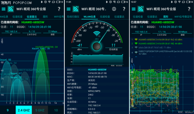Tap the 72 Mbps speed value

click(53, 32)
